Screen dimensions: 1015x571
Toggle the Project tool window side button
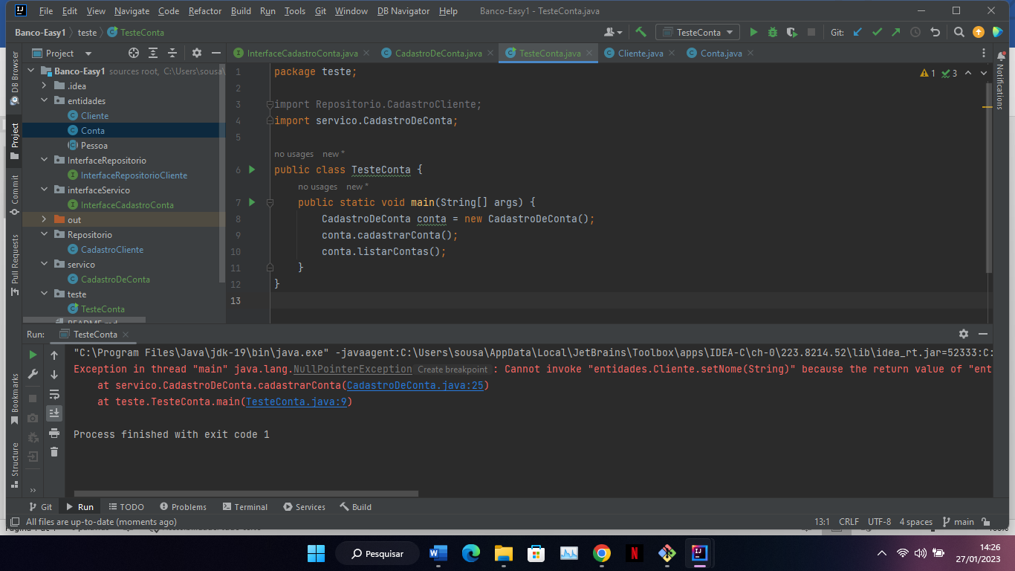pos(14,142)
